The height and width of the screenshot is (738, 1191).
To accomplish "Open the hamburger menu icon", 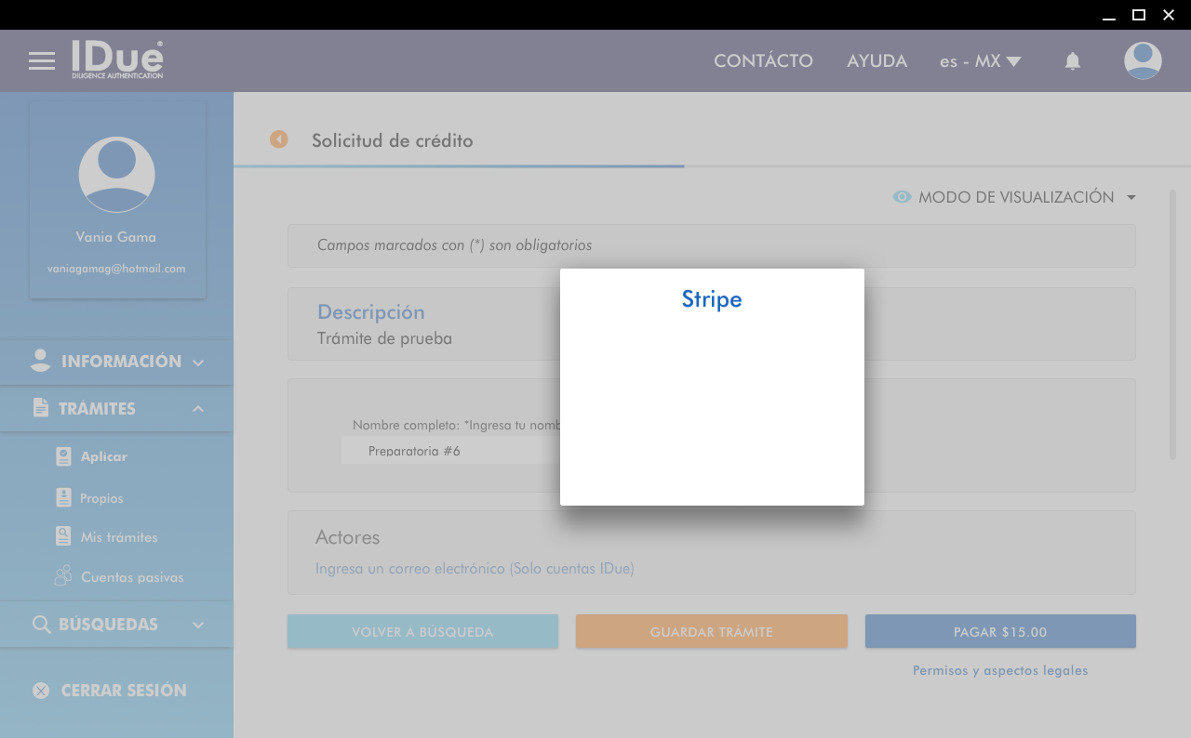I will [x=42, y=61].
